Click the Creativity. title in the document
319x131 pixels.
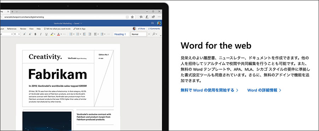[x=45, y=57]
